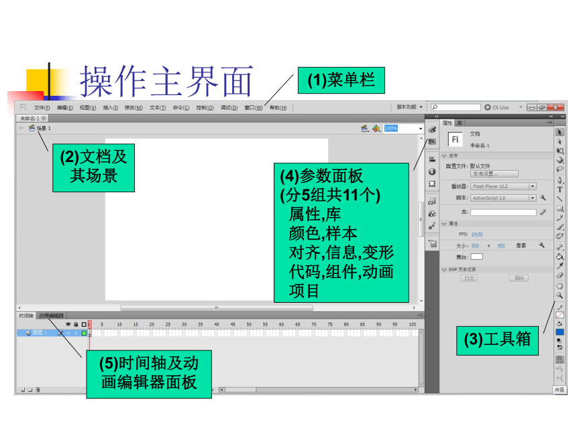Open the Flash Player 10.2 dropdown
This screenshot has width=577, height=432.
click(x=533, y=186)
